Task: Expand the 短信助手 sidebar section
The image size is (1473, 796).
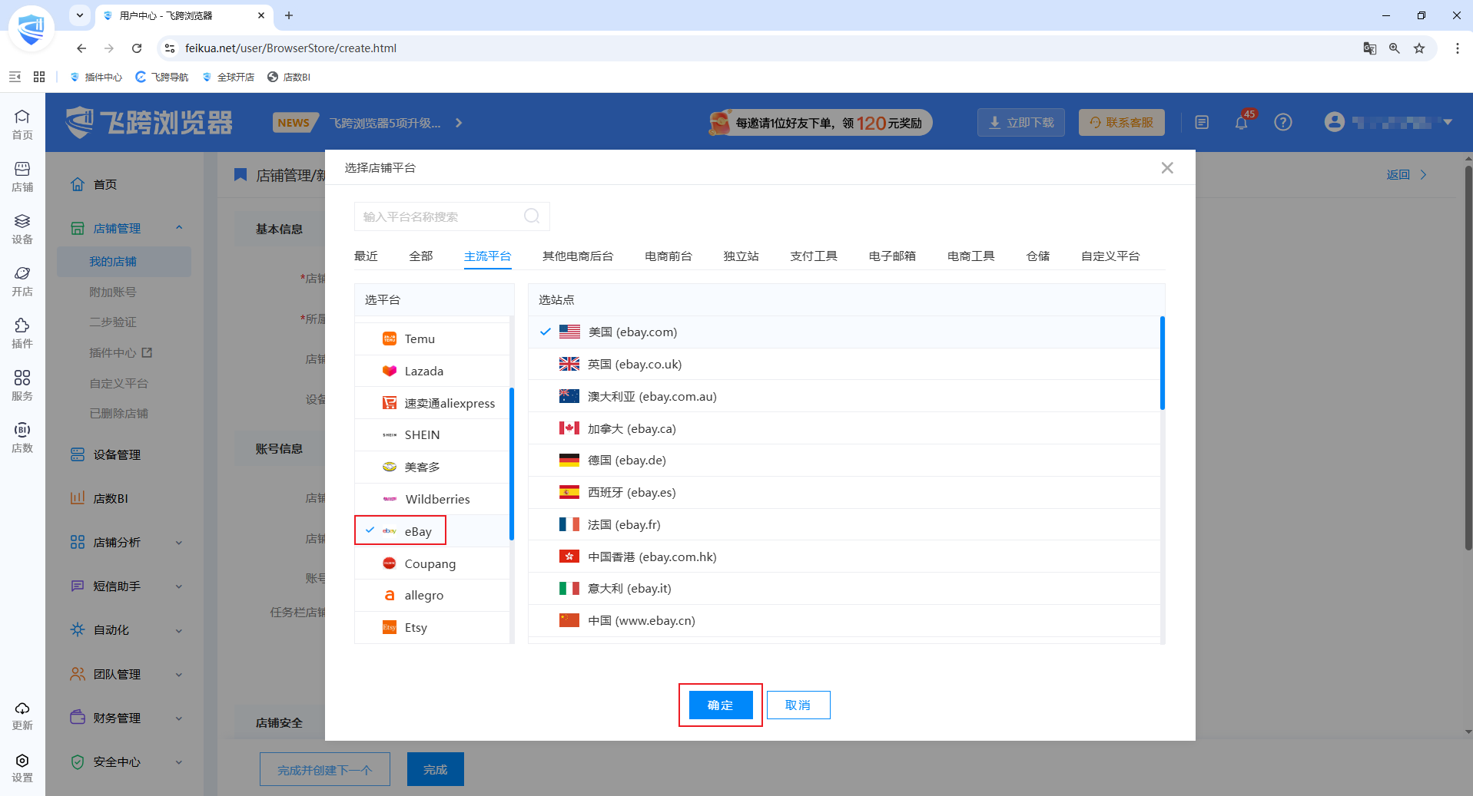Action: [178, 586]
